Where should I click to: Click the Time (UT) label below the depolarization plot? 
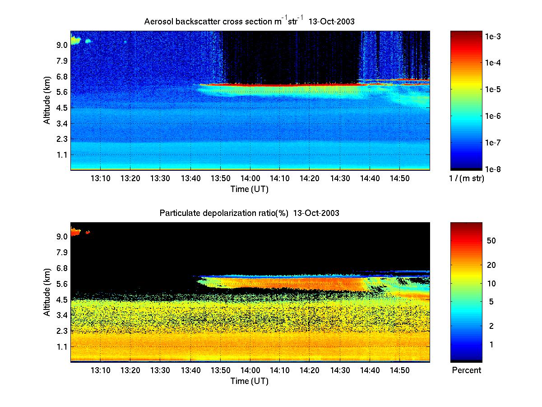pyautogui.click(x=250, y=381)
